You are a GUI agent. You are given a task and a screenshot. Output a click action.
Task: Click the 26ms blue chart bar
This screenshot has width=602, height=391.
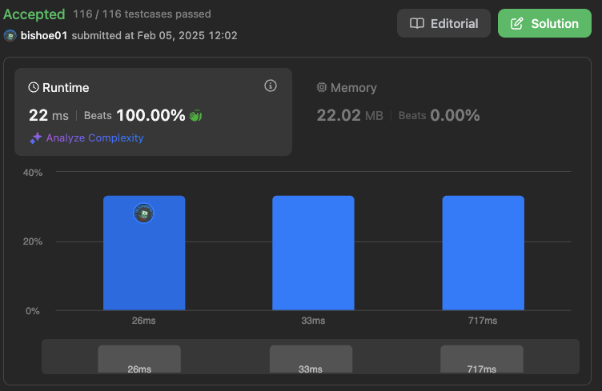click(144, 253)
